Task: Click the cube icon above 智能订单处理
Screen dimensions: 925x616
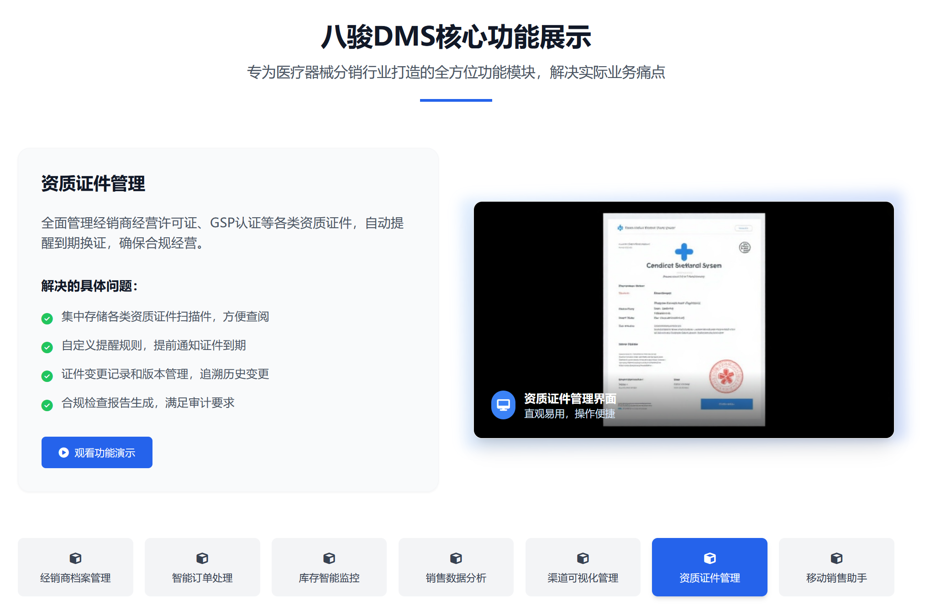Action: pos(202,558)
